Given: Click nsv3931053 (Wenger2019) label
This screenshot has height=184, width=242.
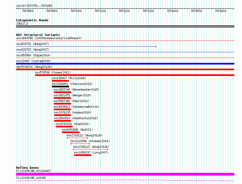Looking at the screenshot, I should (72, 95).
